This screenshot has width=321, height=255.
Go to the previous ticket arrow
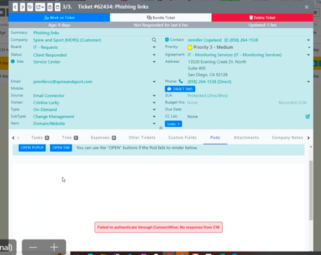tap(15, 7)
